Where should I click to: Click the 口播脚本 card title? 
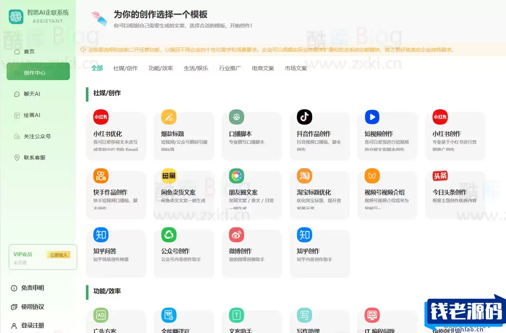point(240,134)
